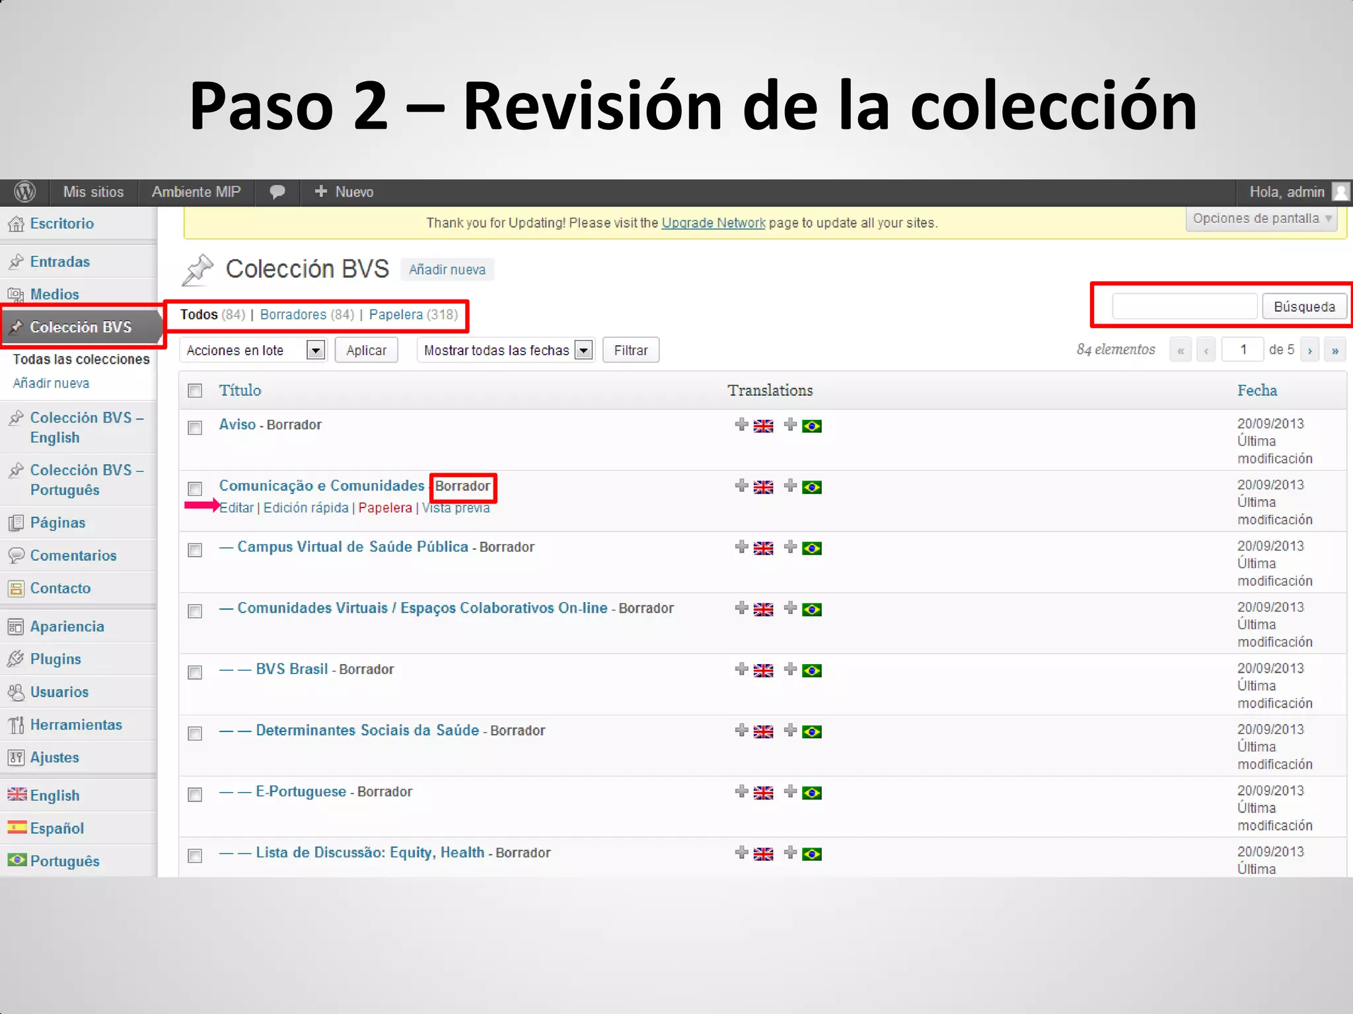
Task: Expand Opciones de pantalla panel
Action: [x=1262, y=219]
